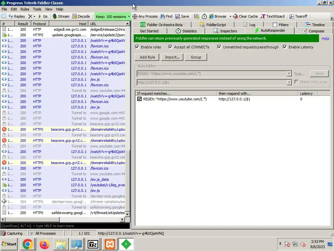Click the Rule Editor Save button
This screenshot has height=251, width=334.
click(x=319, y=74)
